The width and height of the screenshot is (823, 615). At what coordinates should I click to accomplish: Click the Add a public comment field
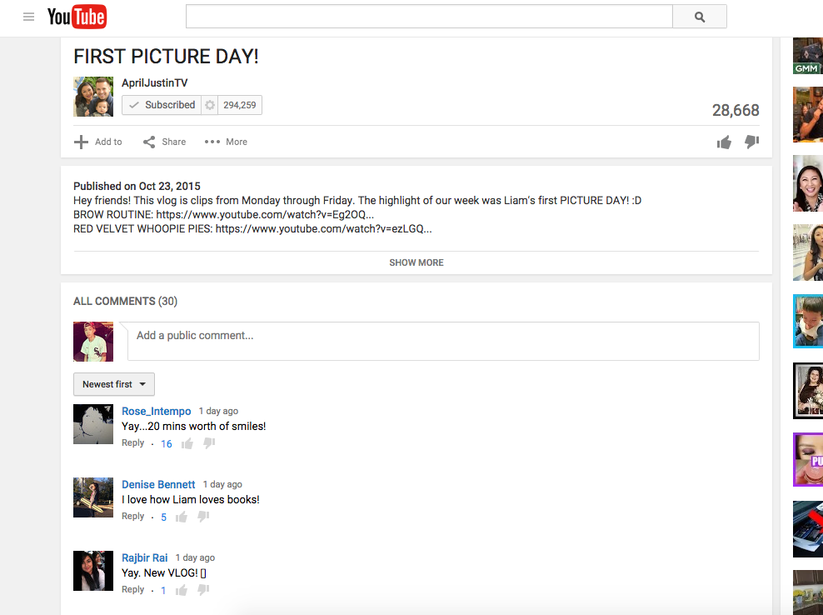click(443, 342)
